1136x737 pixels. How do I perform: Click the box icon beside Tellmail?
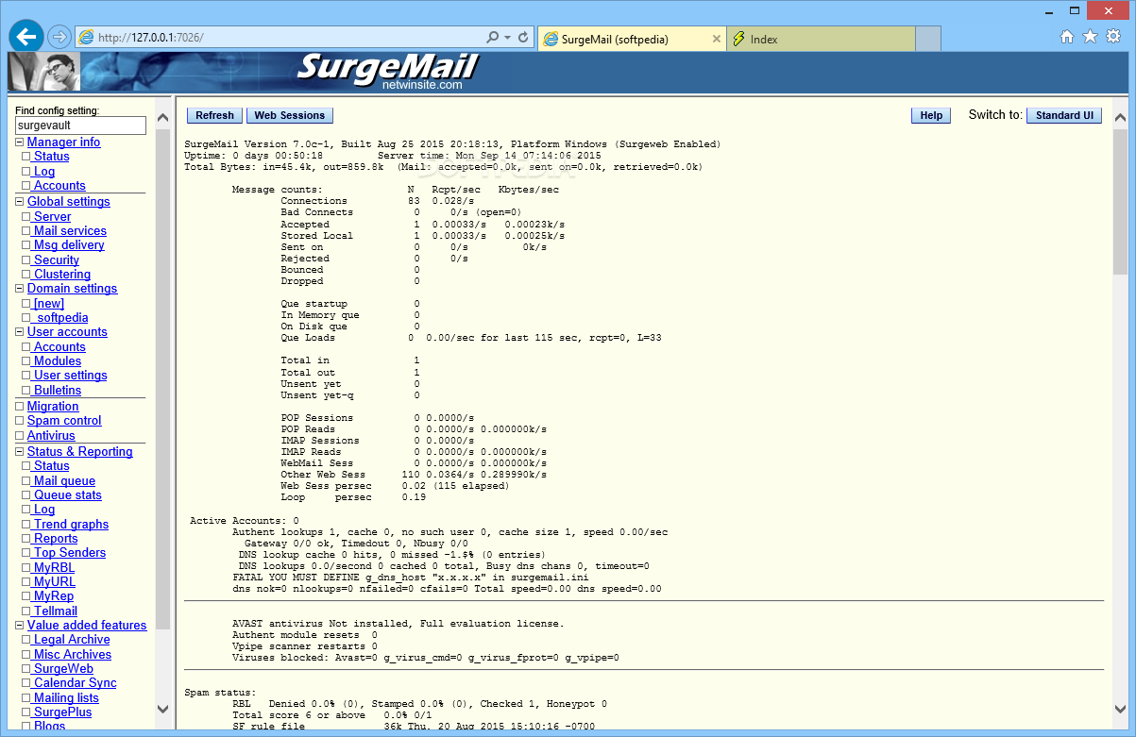click(x=26, y=611)
